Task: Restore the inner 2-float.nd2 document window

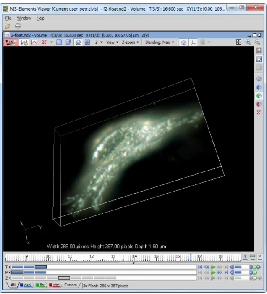Action: pos(254,35)
